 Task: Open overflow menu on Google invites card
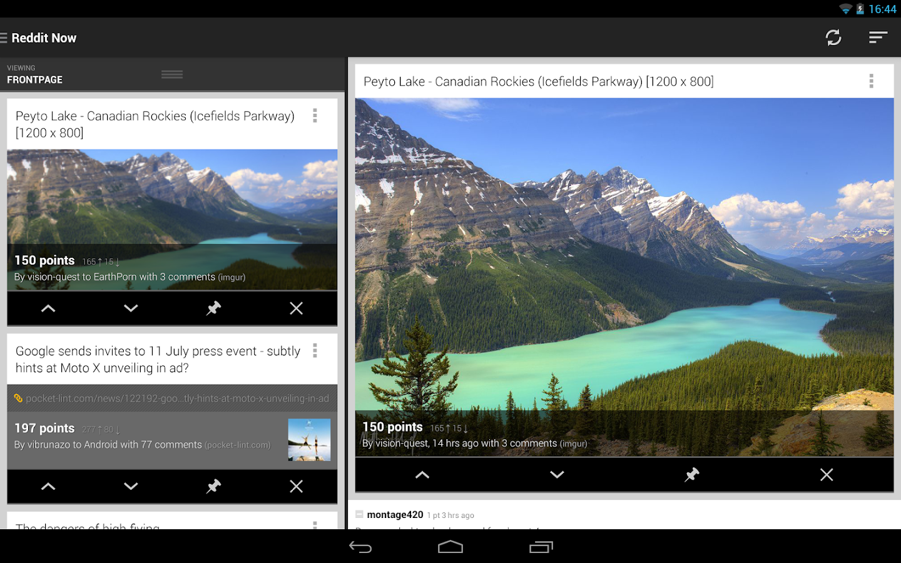click(315, 351)
